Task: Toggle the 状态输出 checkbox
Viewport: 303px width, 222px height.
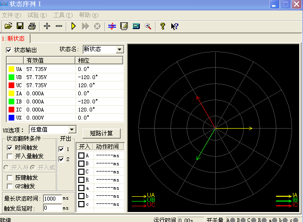Action: coord(9,50)
